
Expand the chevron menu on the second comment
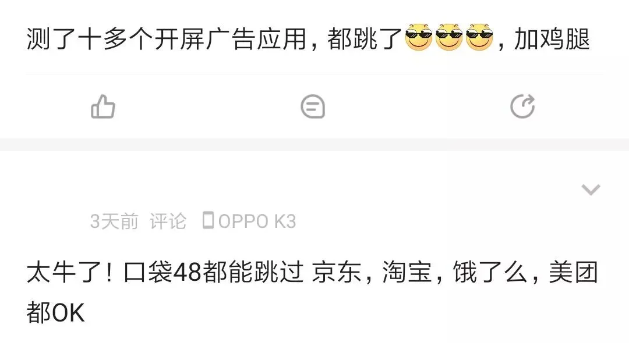coord(591,190)
